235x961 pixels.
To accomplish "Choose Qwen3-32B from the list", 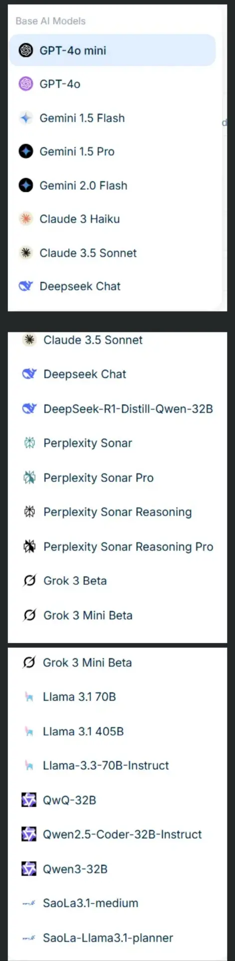I will coord(118,869).
